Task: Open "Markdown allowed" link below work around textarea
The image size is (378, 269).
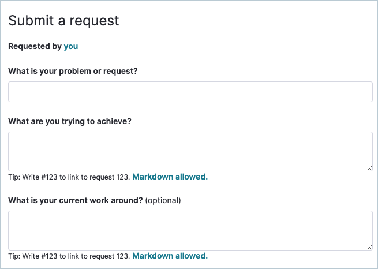Action: [x=170, y=256]
